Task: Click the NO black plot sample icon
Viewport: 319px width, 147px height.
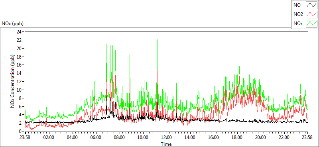Action: [x=312, y=5]
